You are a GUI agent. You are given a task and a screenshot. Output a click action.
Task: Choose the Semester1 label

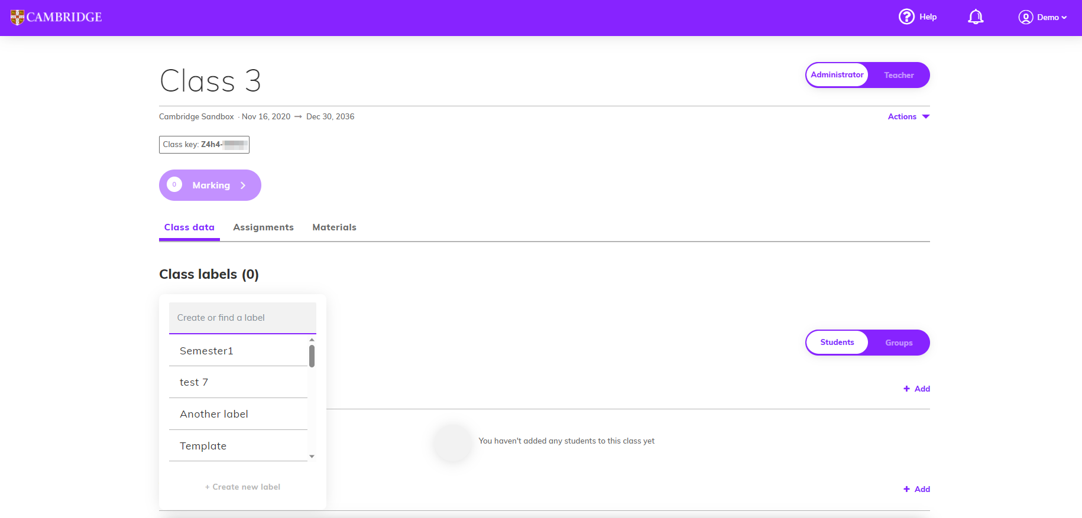(x=238, y=351)
